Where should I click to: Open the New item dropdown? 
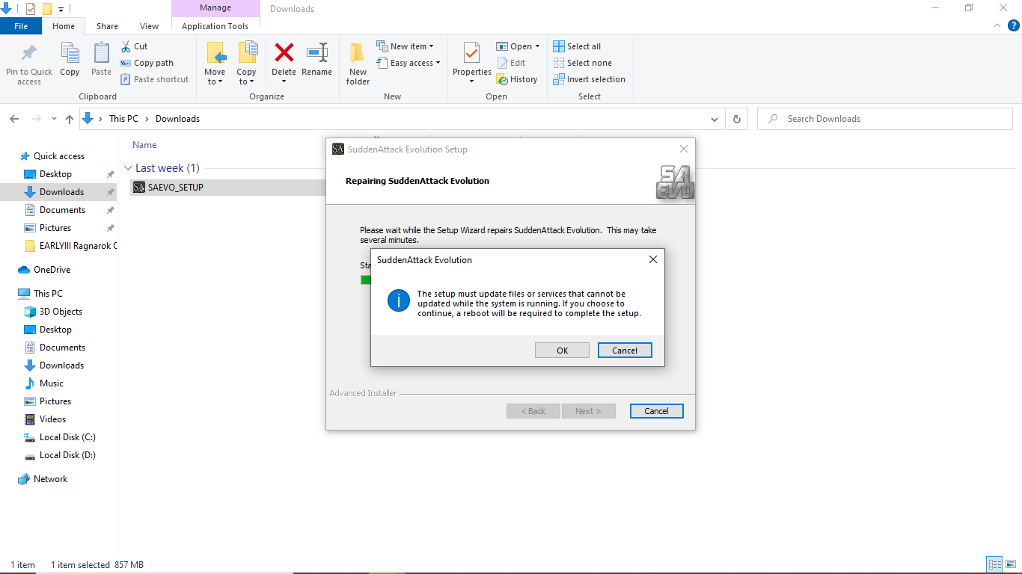tap(405, 46)
